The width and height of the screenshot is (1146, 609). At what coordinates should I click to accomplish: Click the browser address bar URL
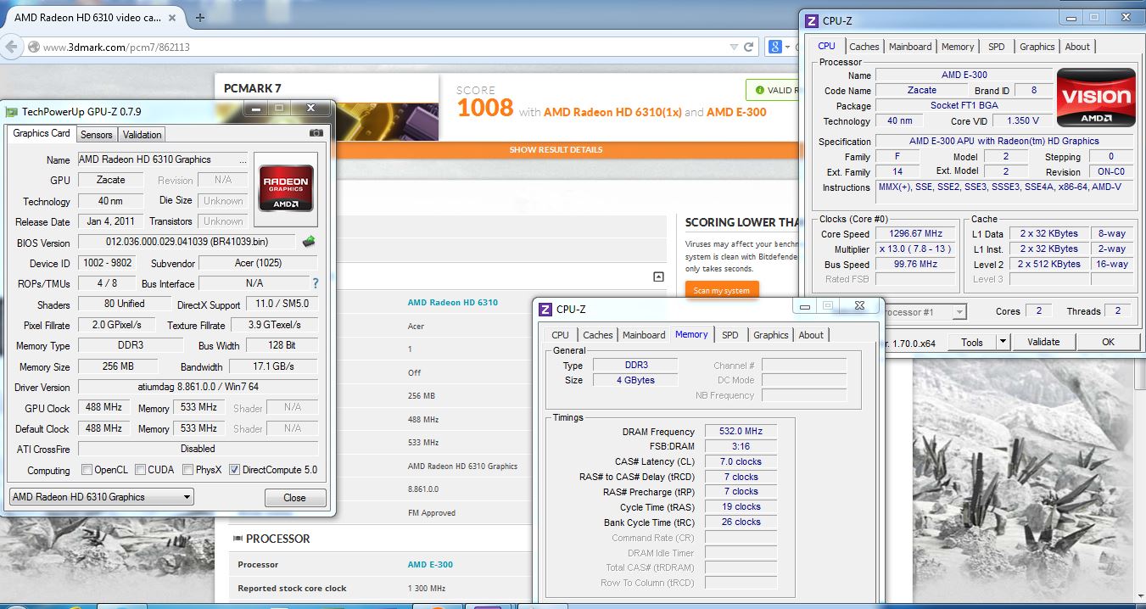click(116, 47)
